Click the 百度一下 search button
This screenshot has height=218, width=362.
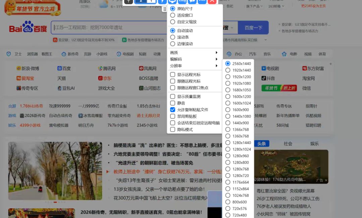(x=253, y=28)
